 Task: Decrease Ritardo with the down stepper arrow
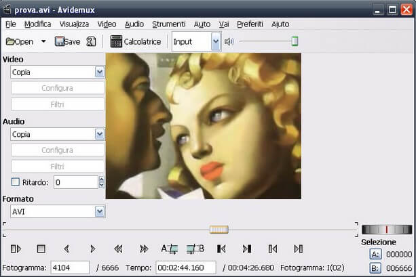coord(102,186)
